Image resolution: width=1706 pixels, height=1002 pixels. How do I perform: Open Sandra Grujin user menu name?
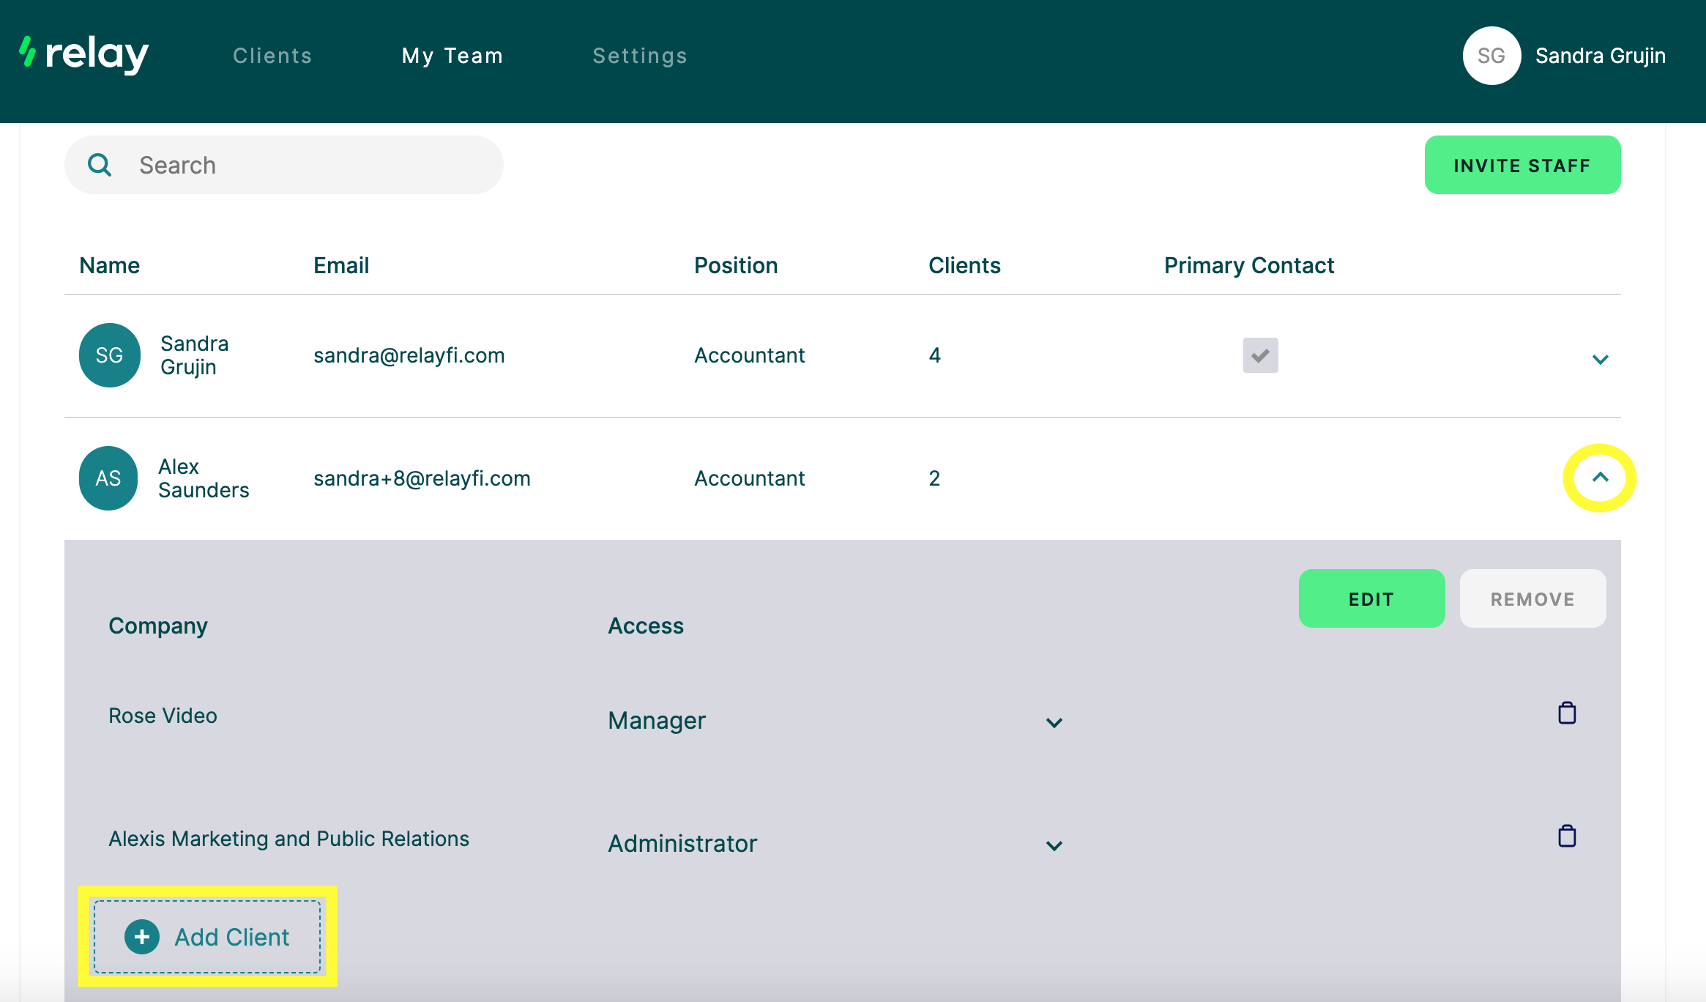point(1601,56)
